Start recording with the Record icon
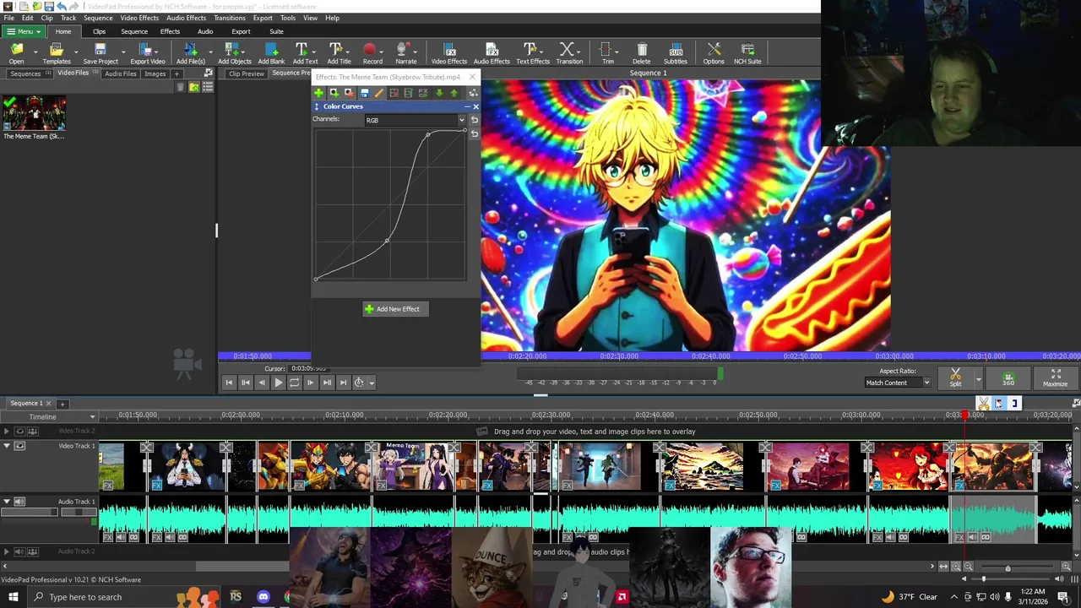Viewport: 1081px width, 608px height. click(372, 53)
